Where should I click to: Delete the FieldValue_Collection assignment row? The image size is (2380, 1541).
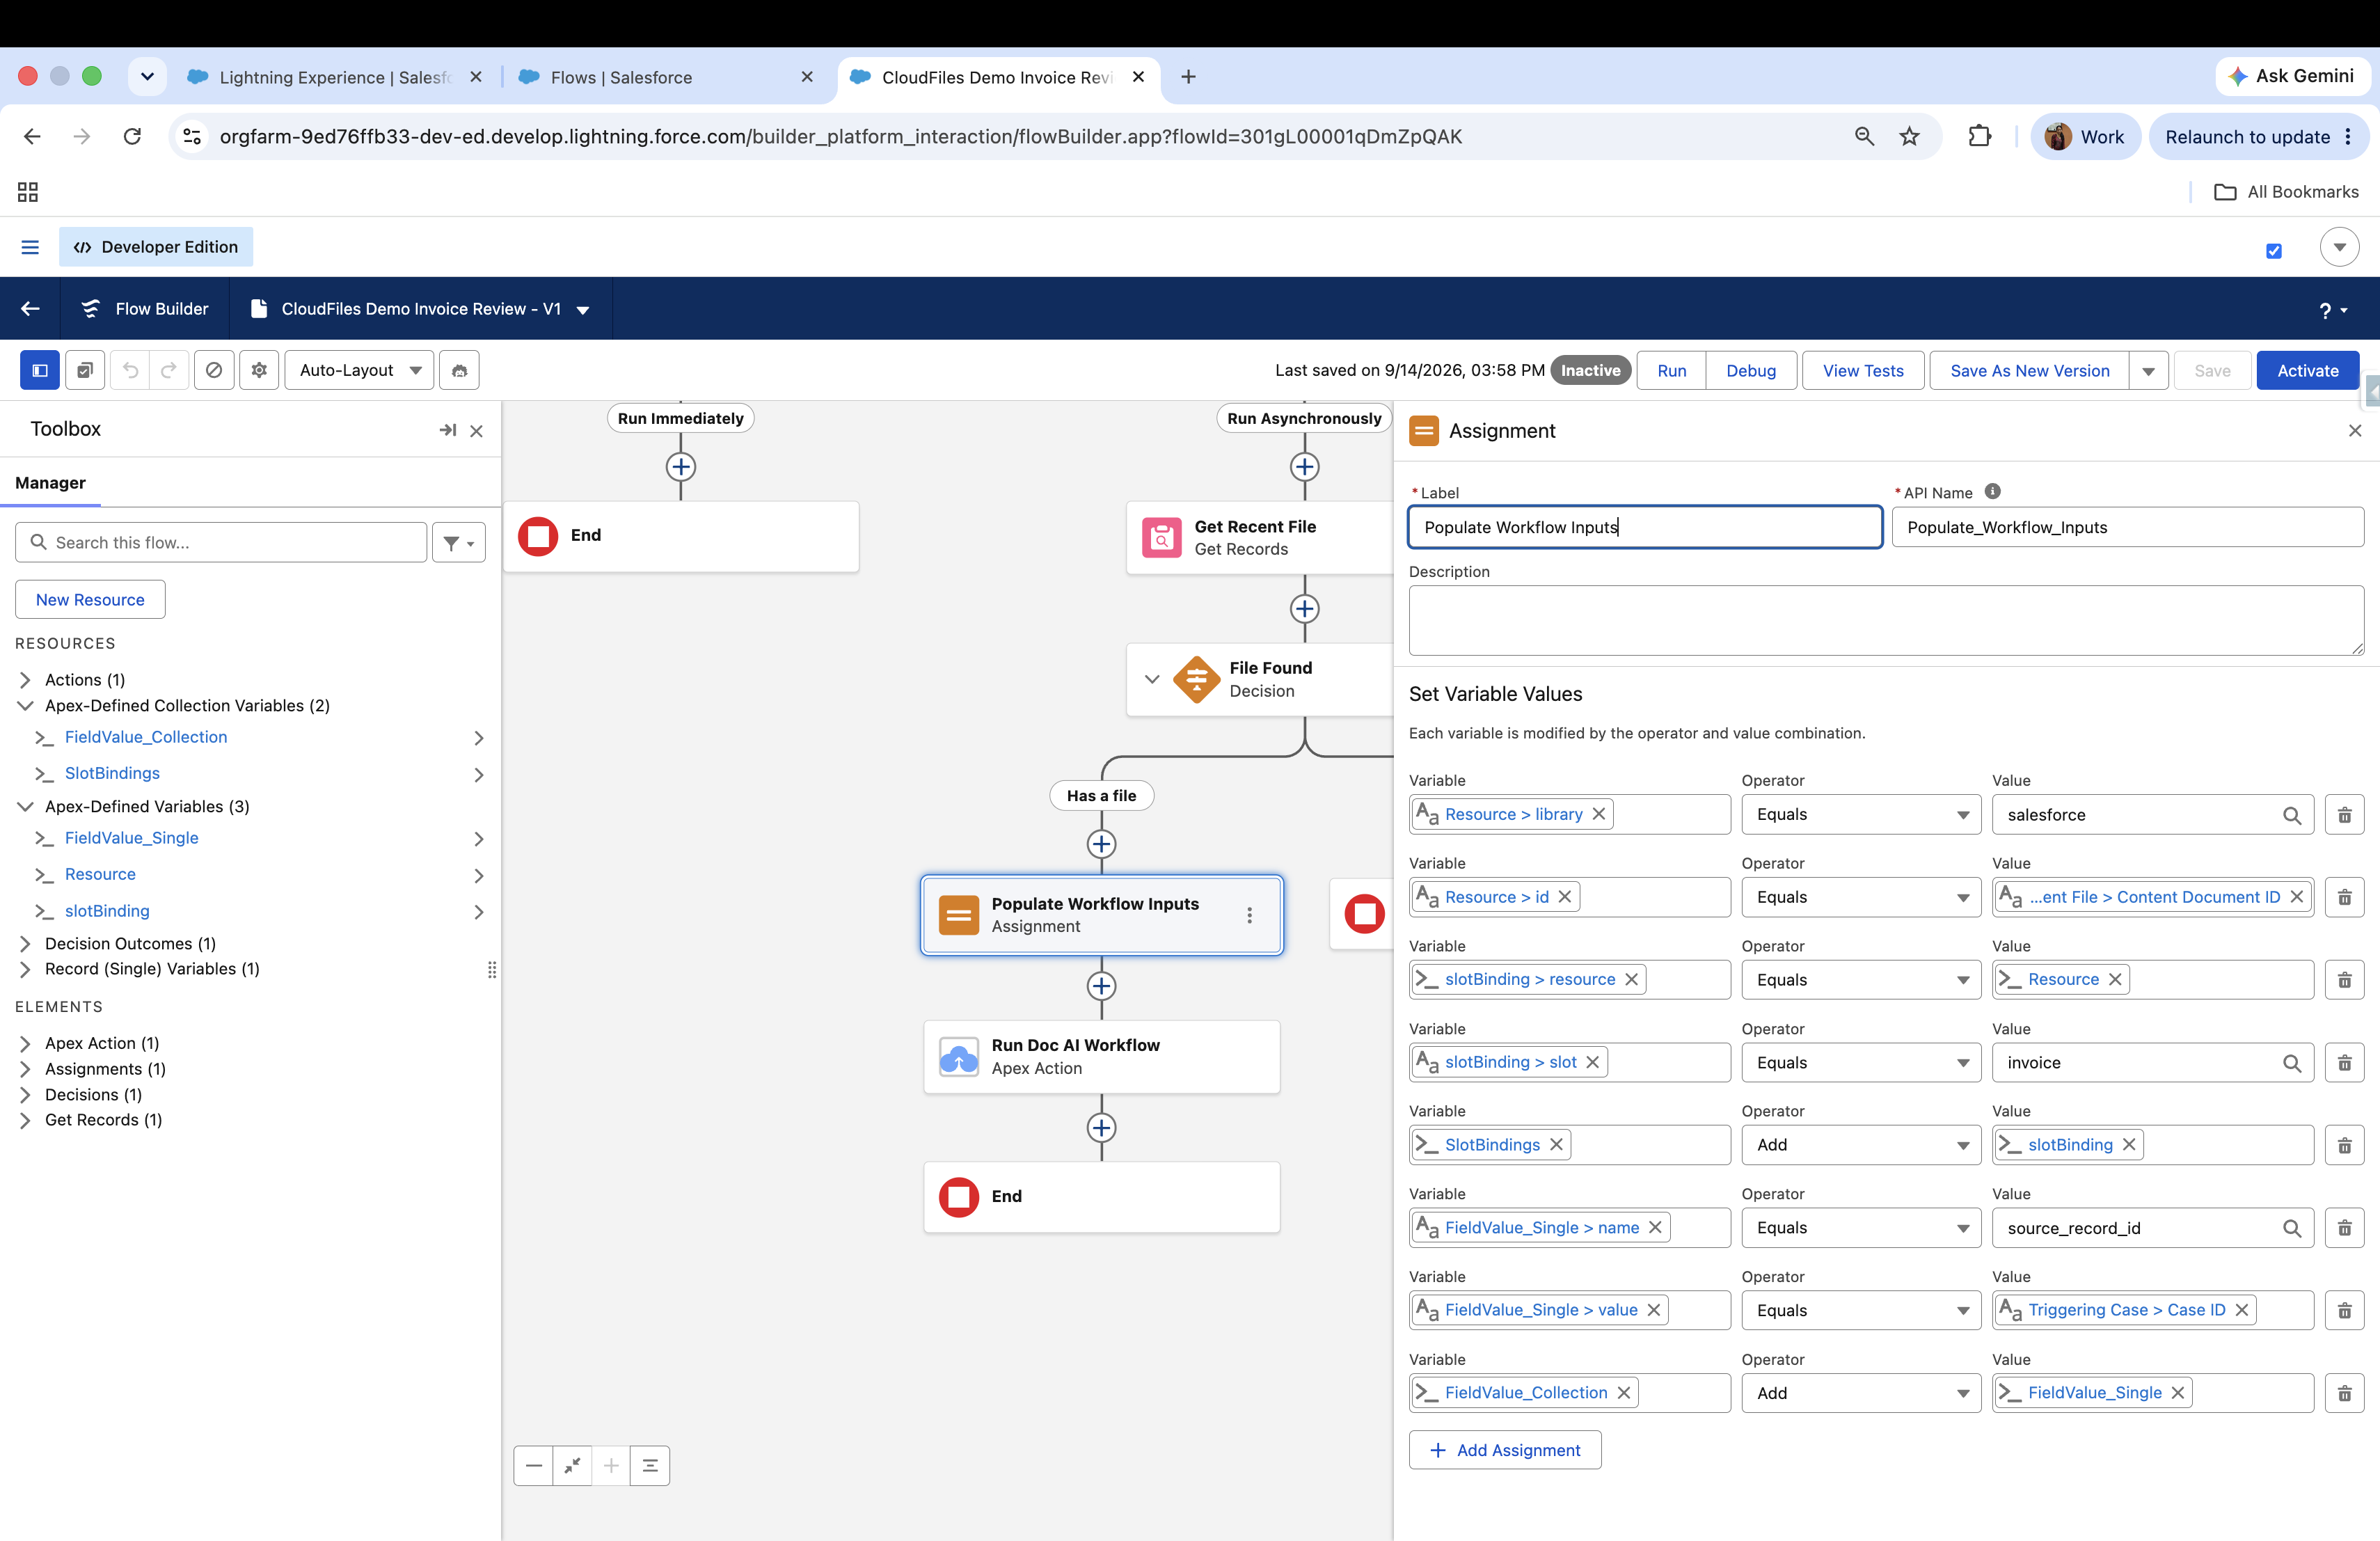[x=2344, y=1394]
